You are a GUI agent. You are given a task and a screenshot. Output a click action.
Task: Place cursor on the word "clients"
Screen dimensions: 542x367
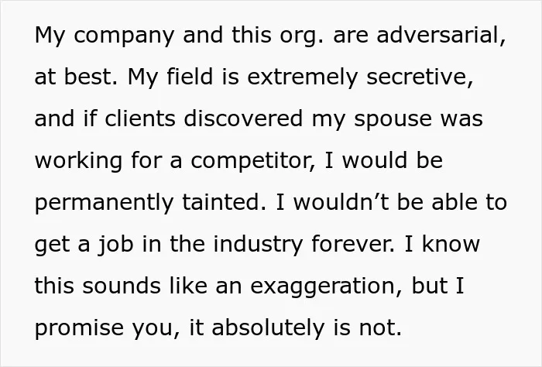140,118
